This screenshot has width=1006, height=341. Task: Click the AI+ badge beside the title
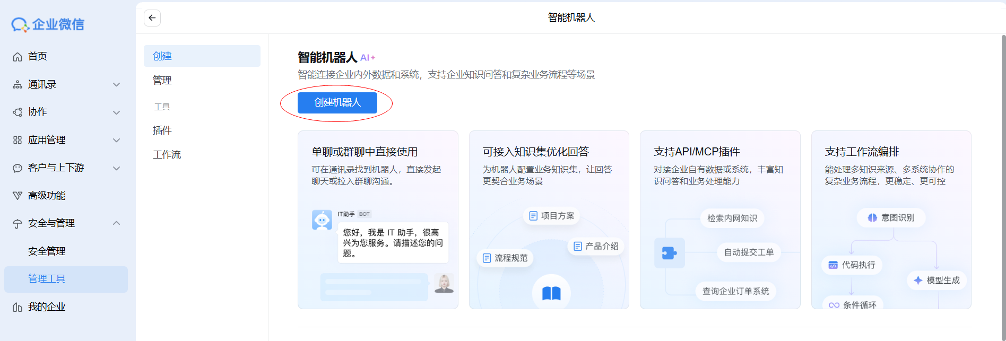[368, 58]
